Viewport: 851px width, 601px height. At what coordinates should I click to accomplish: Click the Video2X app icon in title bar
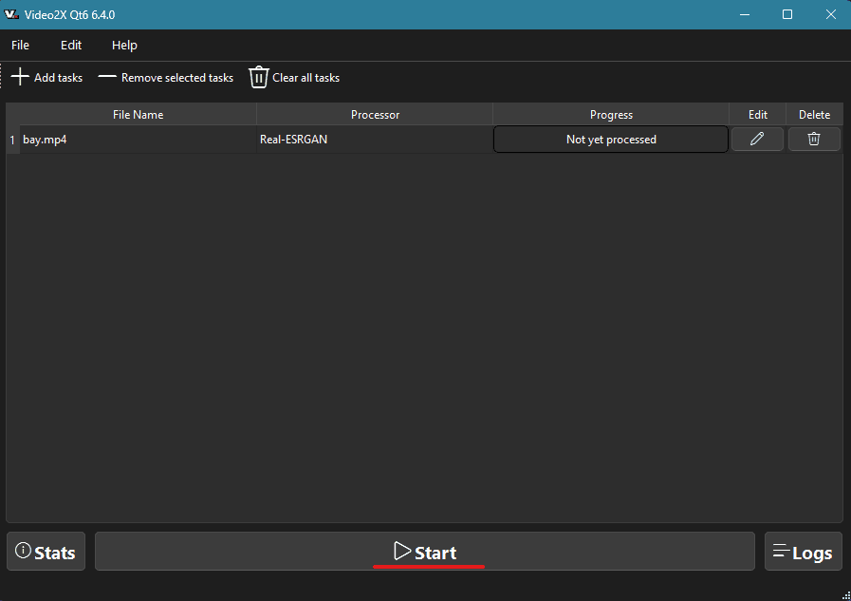12,15
